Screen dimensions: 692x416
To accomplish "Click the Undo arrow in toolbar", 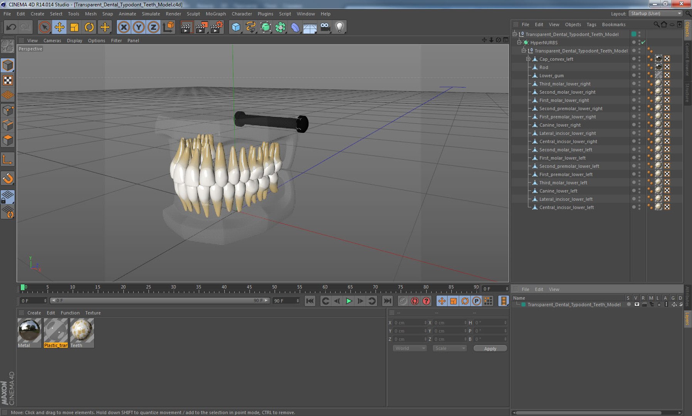I will (x=11, y=27).
